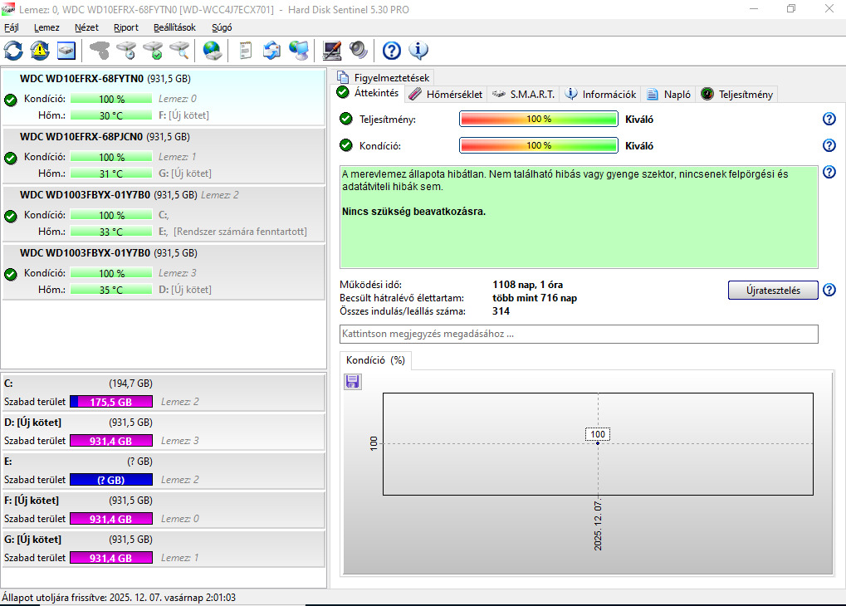Click the '1108 nap, 1 óra' value
Viewport: 846px width, 606px height.
pyautogui.click(x=528, y=285)
